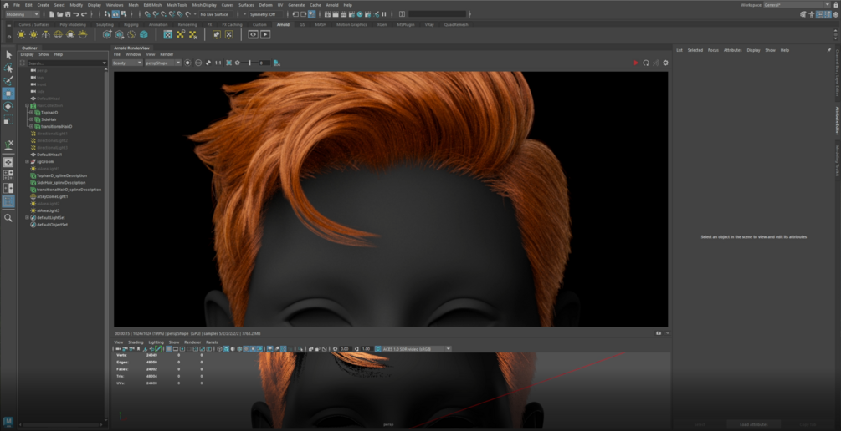Undo the last action
This screenshot has height=431, width=841.
[75, 14]
